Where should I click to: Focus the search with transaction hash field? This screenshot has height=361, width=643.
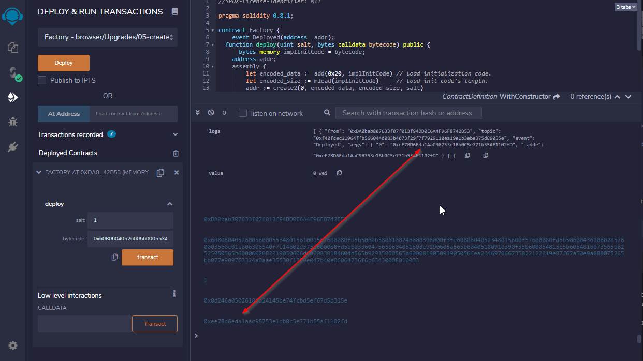point(408,113)
